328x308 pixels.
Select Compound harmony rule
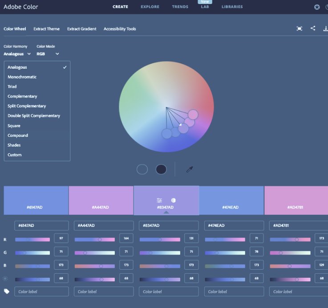coord(37,136)
